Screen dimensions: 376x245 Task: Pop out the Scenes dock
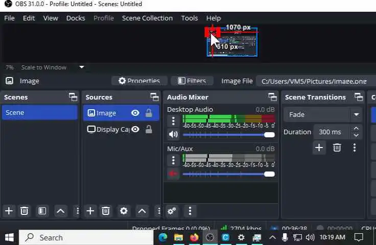pos(73,97)
